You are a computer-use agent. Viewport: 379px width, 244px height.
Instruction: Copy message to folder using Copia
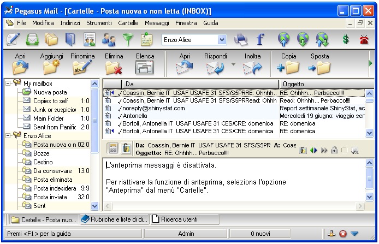[288, 64]
